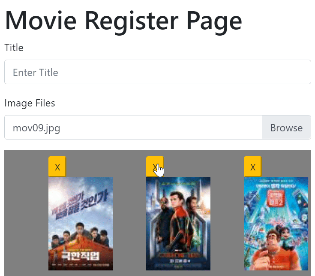Click the Image Files label
This screenshot has width=315, height=276.
pos(30,103)
